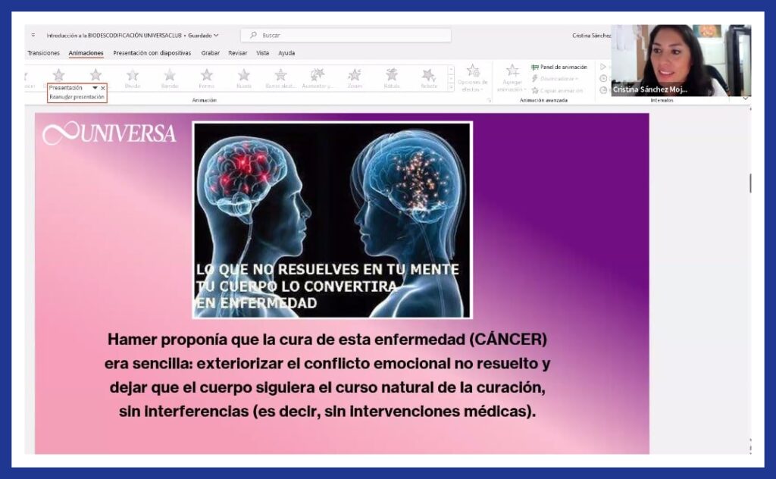Open the Opciones de efectos menu
The image size is (776, 479).
(x=473, y=79)
